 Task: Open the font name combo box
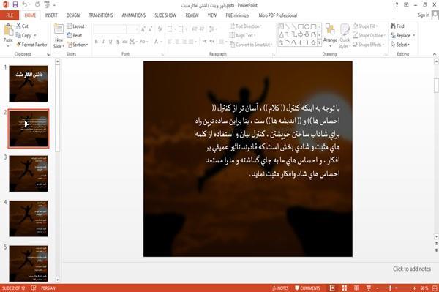[x=110, y=29]
